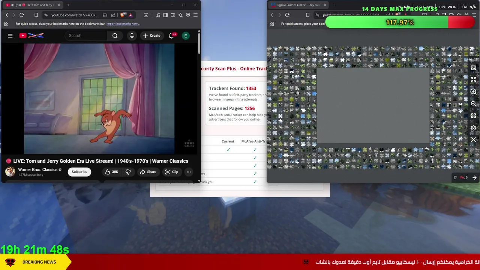Create a Clip of the stream
The width and height of the screenshot is (480, 270).
(x=172, y=172)
